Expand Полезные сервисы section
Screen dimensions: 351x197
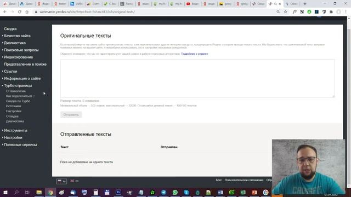(x=20, y=144)
